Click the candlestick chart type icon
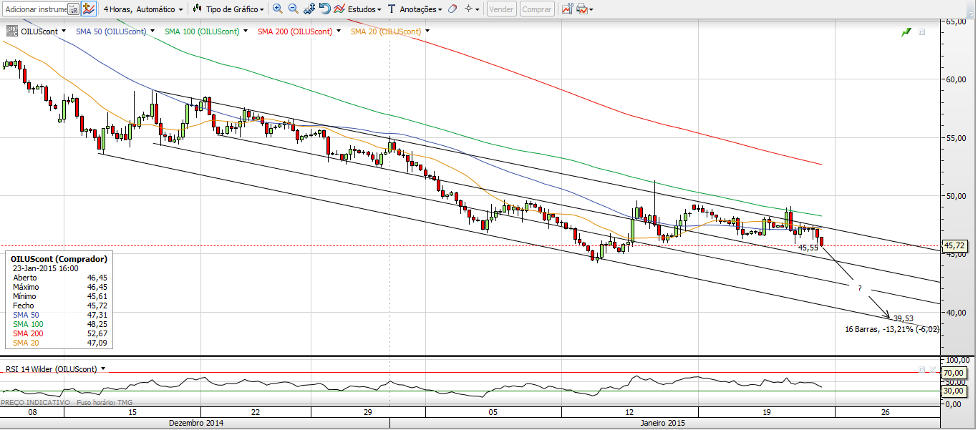 pyautogui.click(x=198, y=9)
